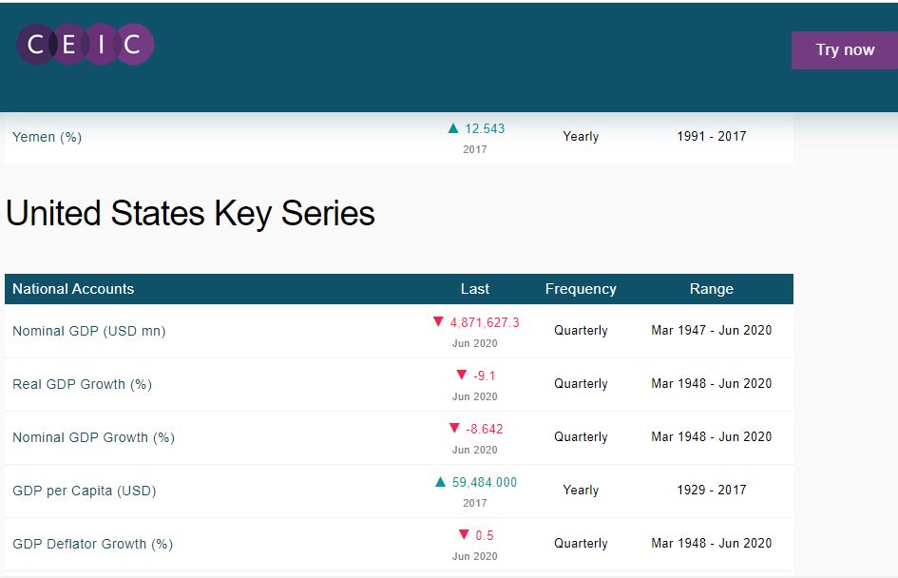Image resolution: width=898 pixels, height=578 pixels.
Task: Click red down arrow beside -9.1
Action: tap(462, 376)
